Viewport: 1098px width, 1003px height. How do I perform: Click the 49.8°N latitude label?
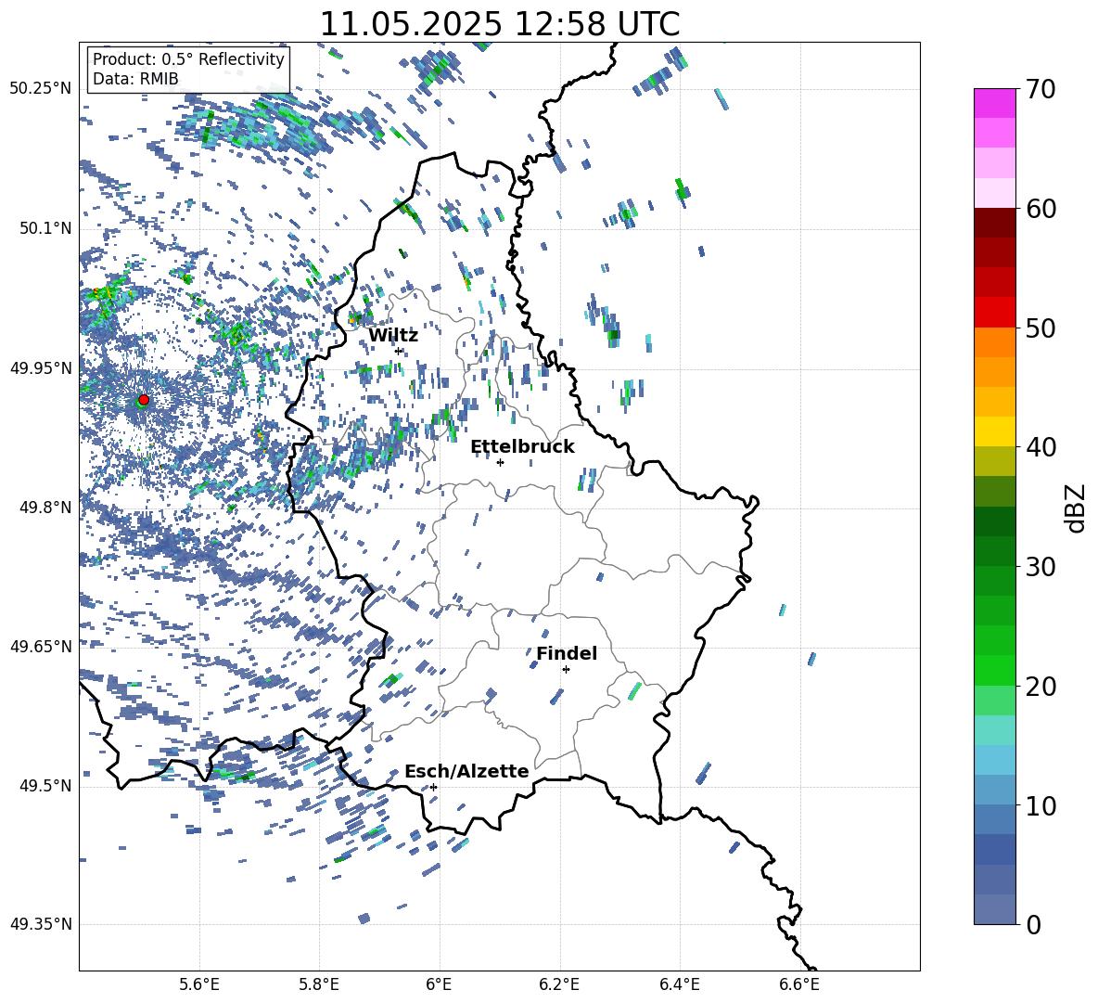pos(45,508)
